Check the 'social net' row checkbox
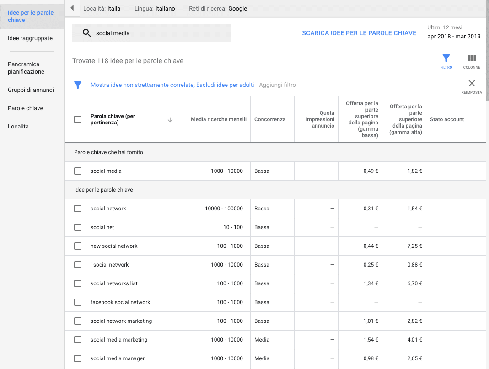Image resolution: width=489 pixels, height=369 pixels. [x=78, y=227]
